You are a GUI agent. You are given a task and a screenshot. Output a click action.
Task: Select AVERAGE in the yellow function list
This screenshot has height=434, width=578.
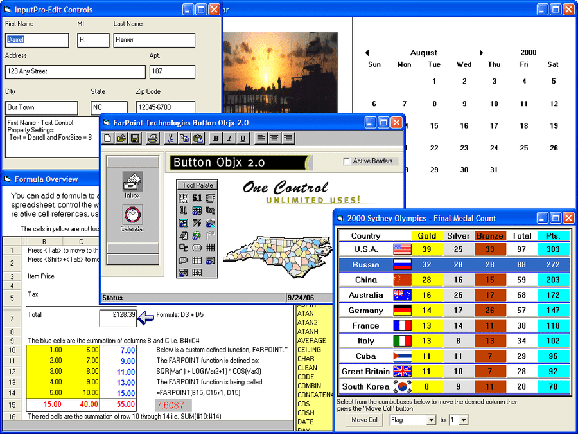[311, 341]
